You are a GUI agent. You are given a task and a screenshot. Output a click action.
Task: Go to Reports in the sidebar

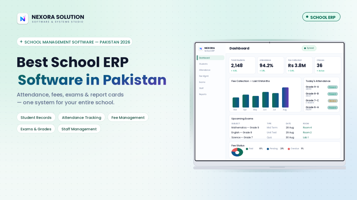[203, 94]
